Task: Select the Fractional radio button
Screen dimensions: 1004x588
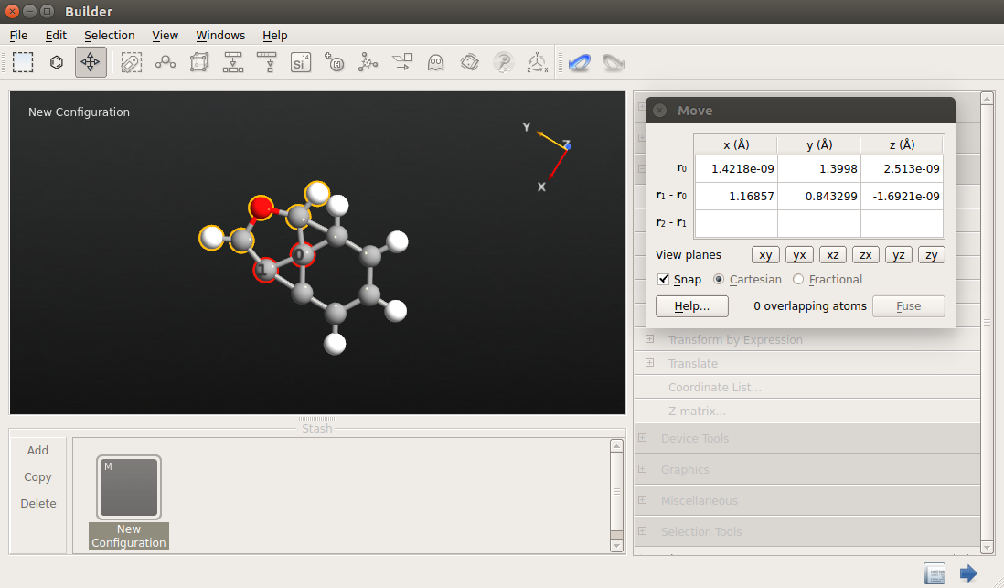Action: 798,279
